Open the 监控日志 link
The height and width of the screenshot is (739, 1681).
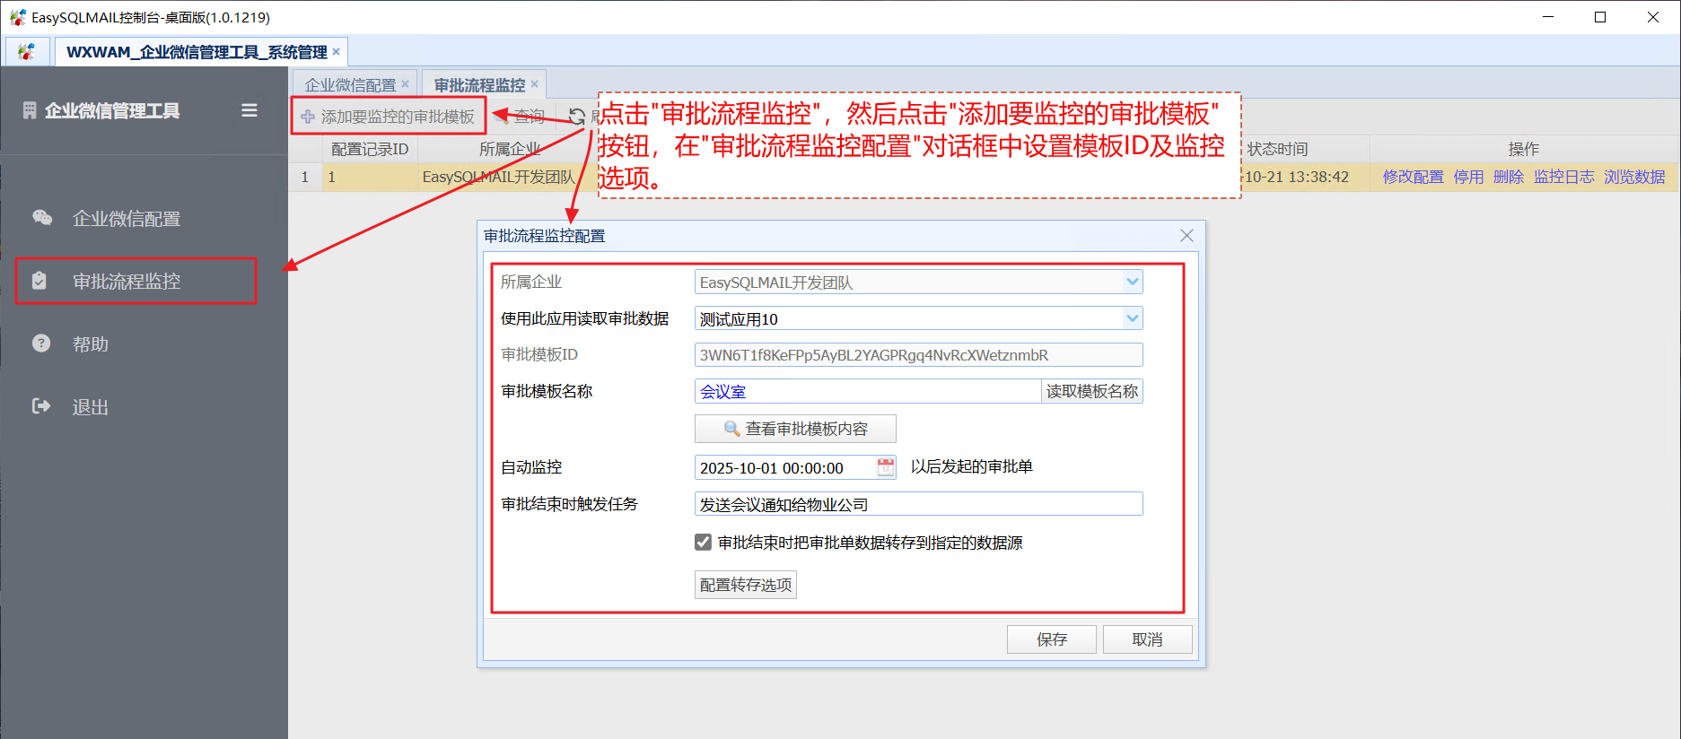click(x=1563, y=177)
